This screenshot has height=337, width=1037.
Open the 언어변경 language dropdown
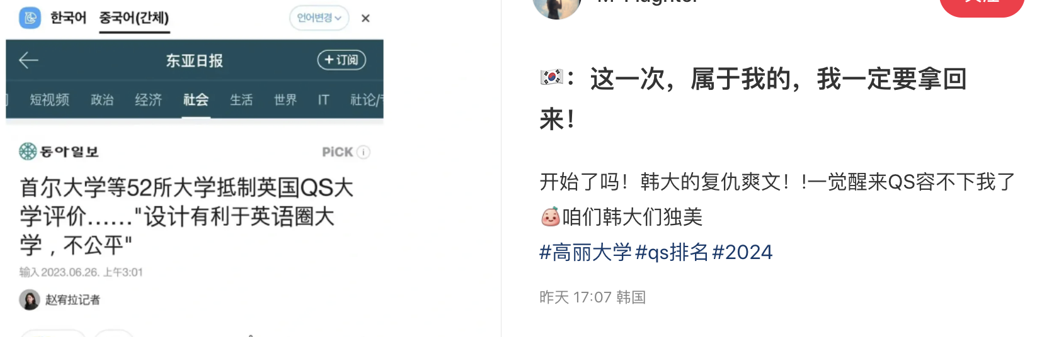point(319,18)
